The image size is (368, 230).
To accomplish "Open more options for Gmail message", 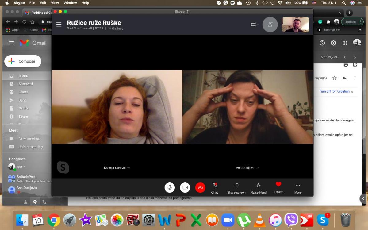I will [x=355, y=78].
